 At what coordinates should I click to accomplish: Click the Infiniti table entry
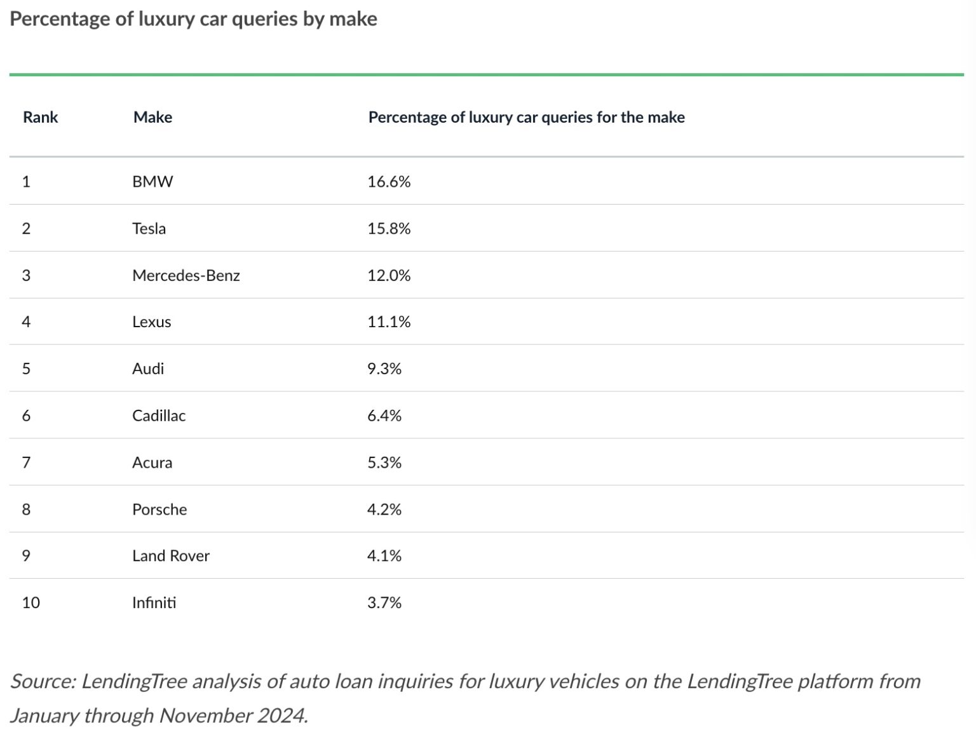[x=154, y=603]
